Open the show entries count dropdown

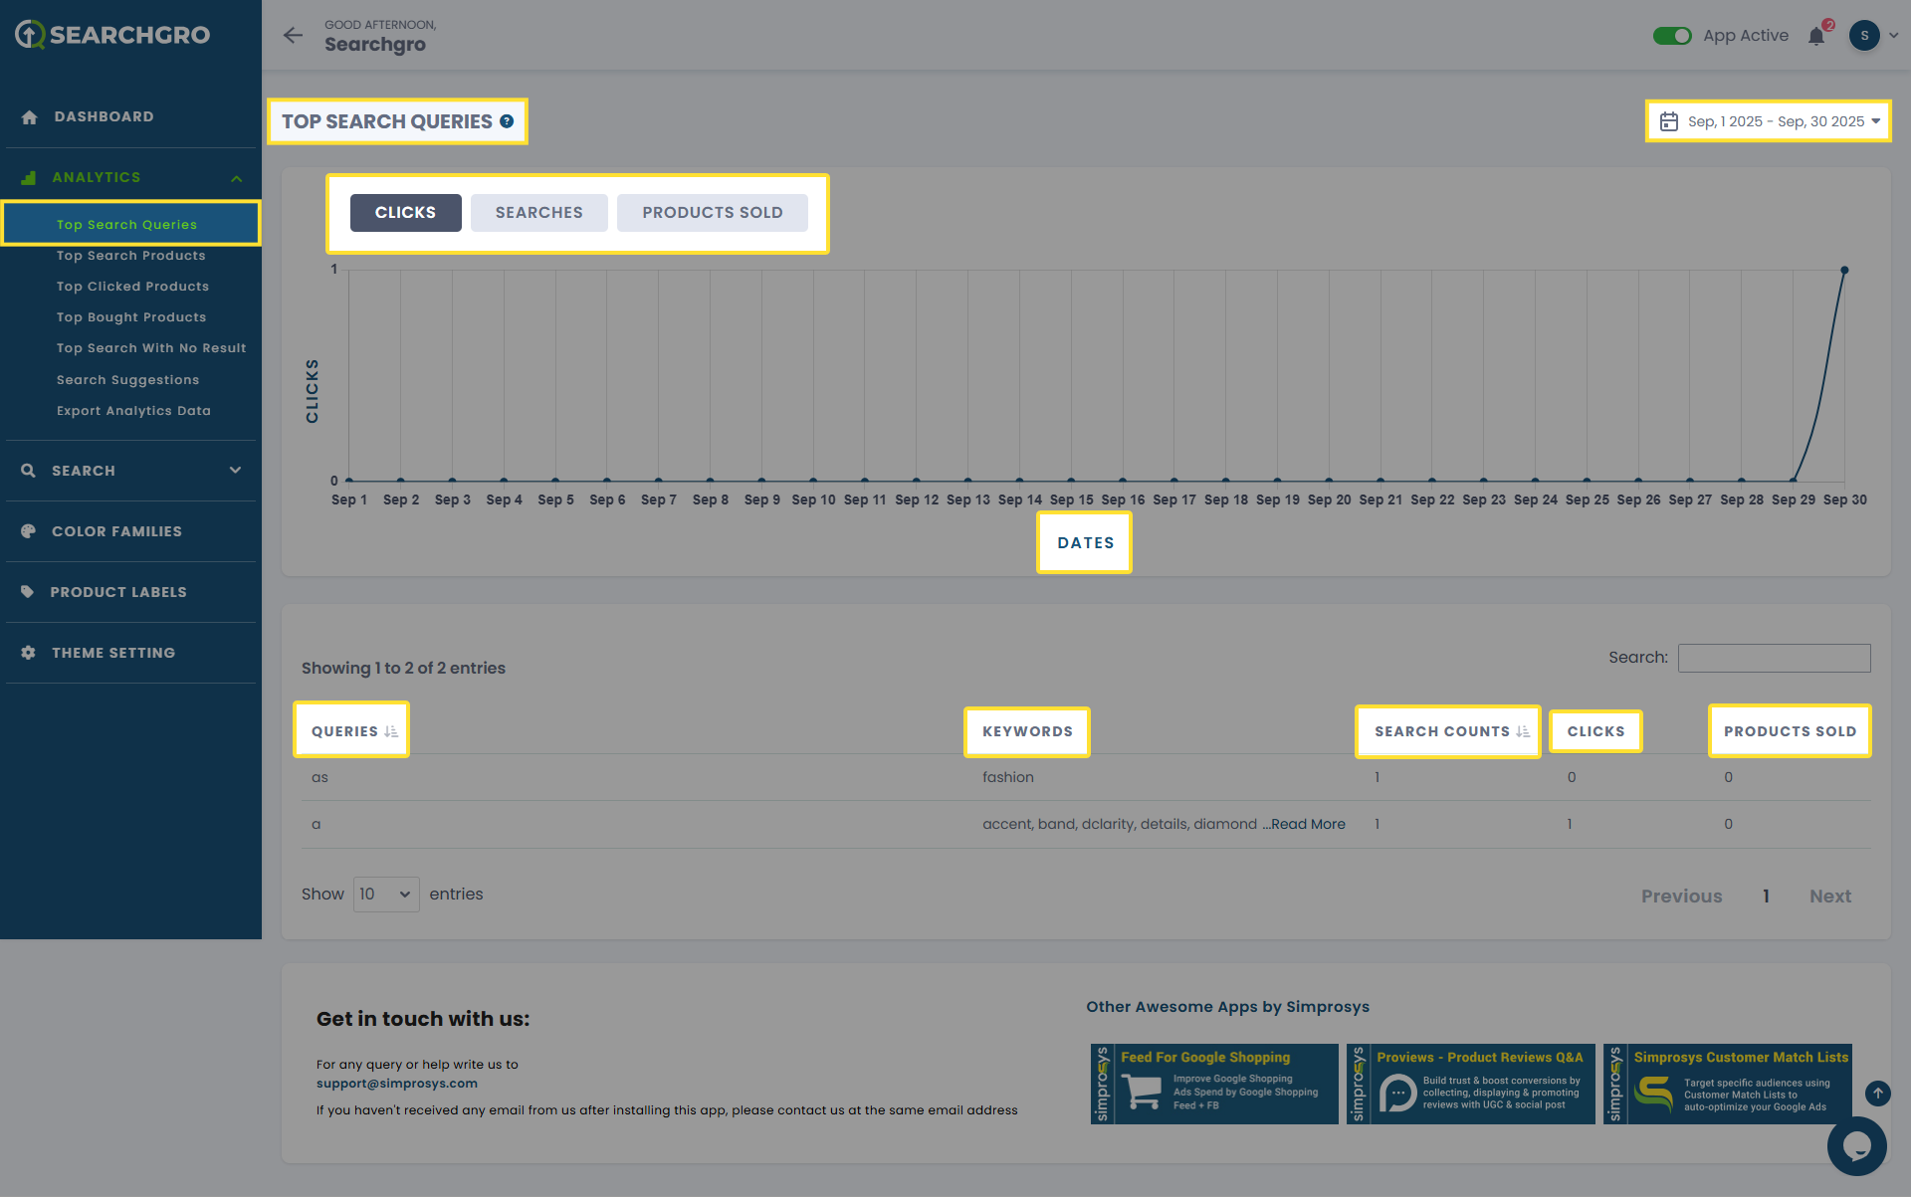[385, 895]
